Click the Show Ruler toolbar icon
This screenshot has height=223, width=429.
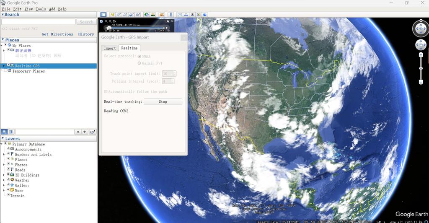coord(171,15)
